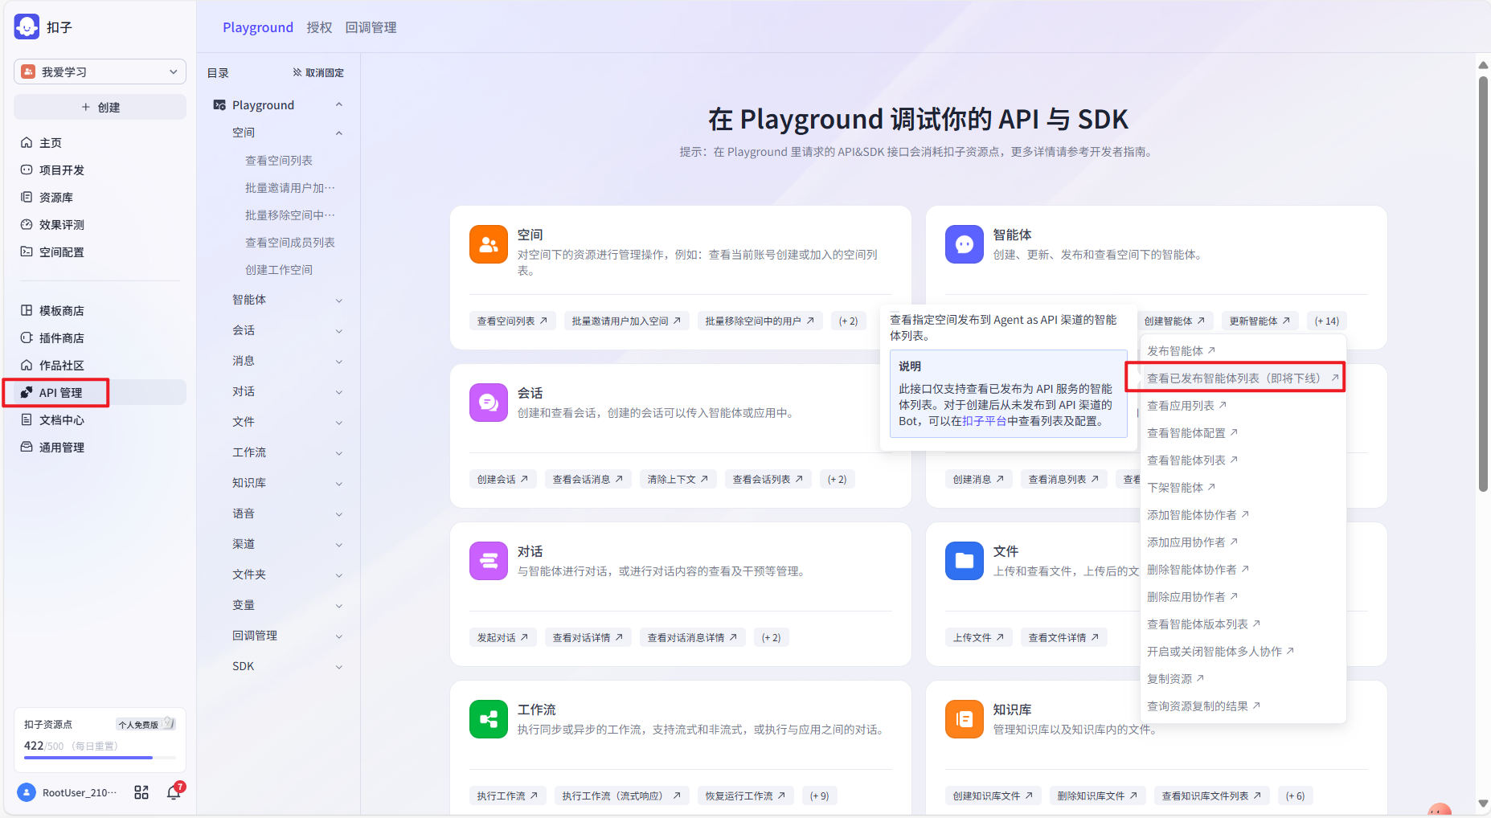The height and width of the screenshot is (818, 1491).
Task: Open the 主页 home icon
Action: click(x=27, y=142)
